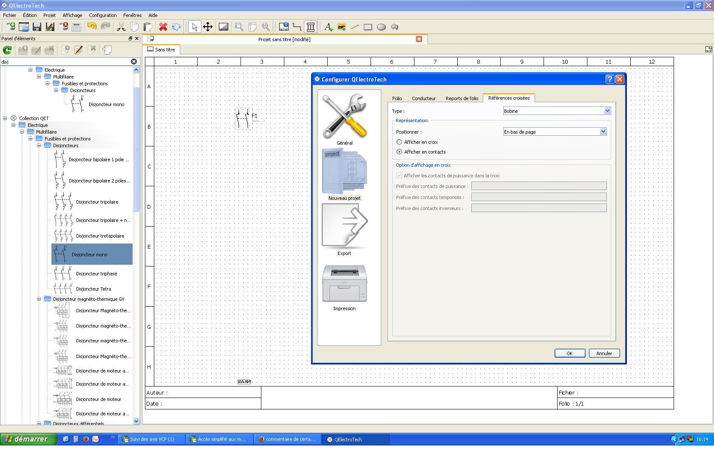
Task: Collapse the Collection QET tree node
Action: [x=5, y=118]
